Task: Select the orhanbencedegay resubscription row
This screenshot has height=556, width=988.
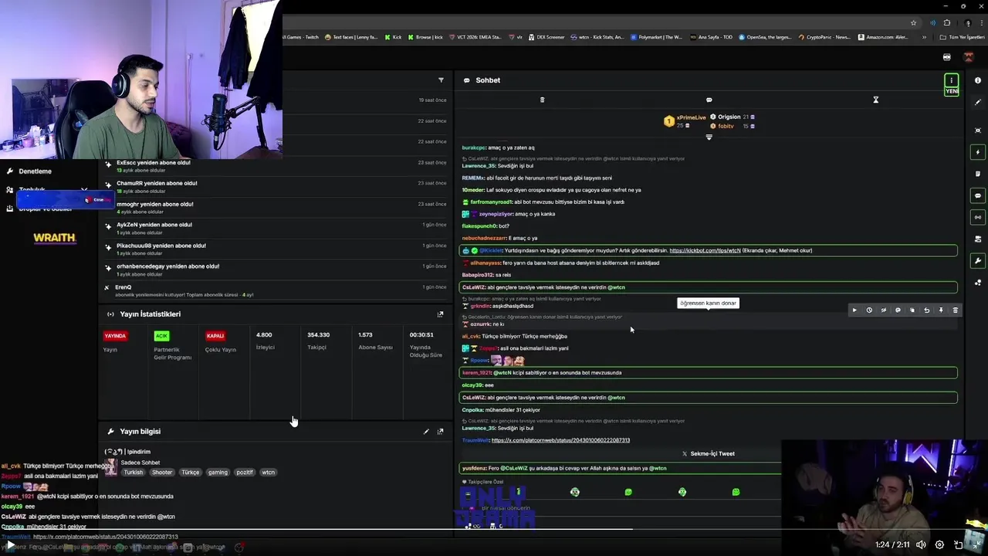Action: pyautogui.click(x=276, y=270)
